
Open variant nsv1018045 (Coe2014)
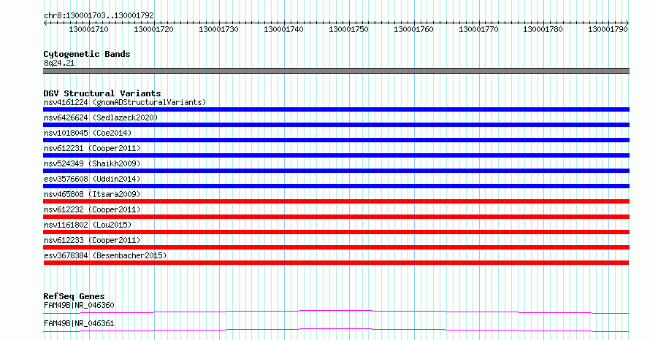(88, 133)
